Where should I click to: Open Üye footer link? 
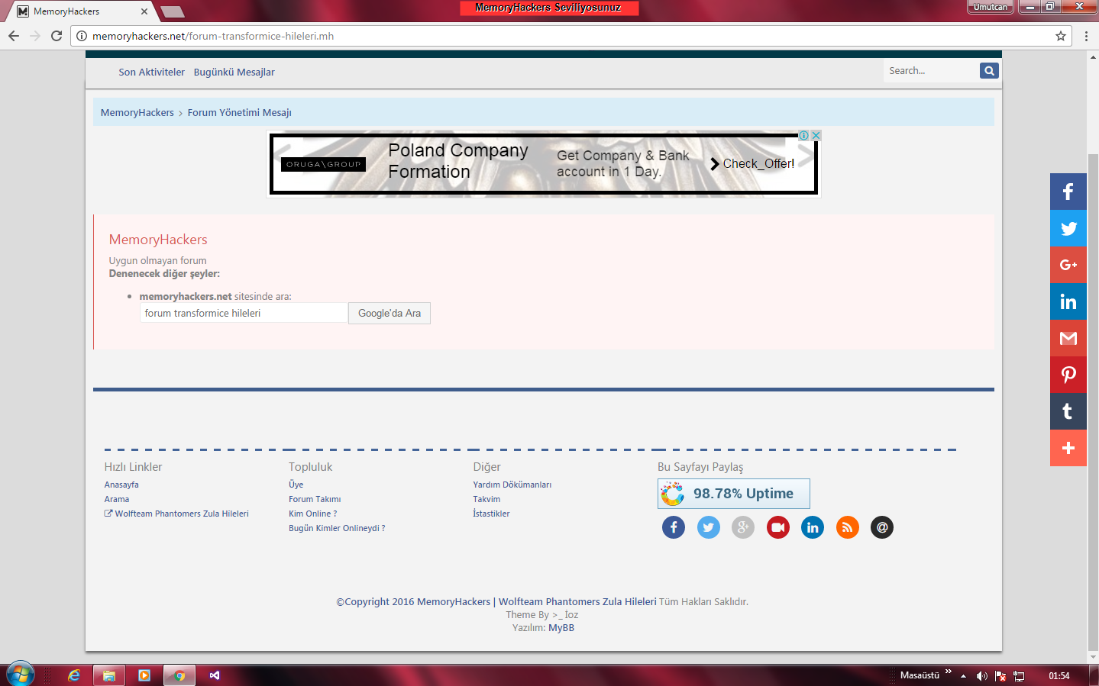point(296,485)
